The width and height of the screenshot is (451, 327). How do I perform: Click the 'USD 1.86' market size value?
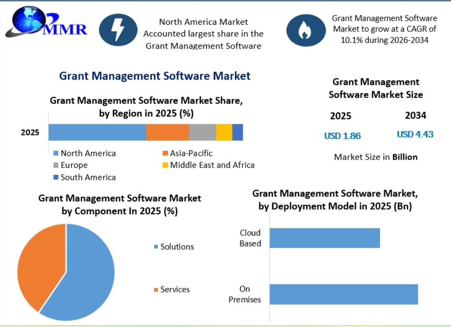click(342, 136)
